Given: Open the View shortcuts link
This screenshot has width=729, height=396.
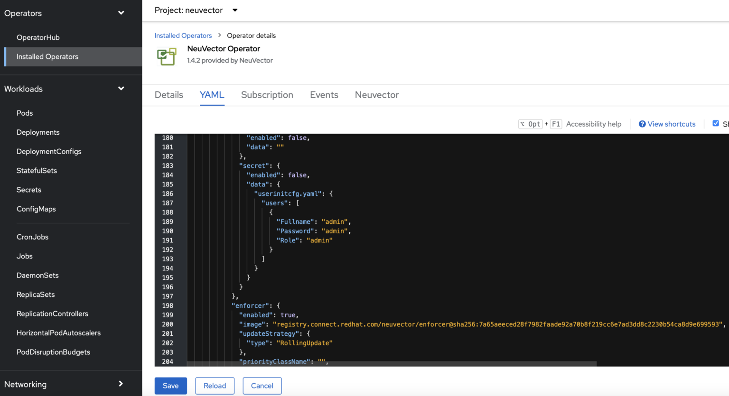Looking at the screenshot, I should [671, 124].
